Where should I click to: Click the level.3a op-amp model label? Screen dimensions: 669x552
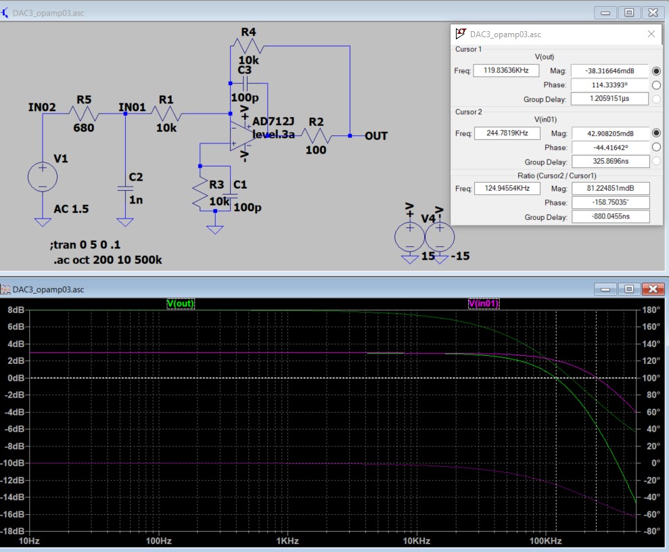[x=273, y=135]
